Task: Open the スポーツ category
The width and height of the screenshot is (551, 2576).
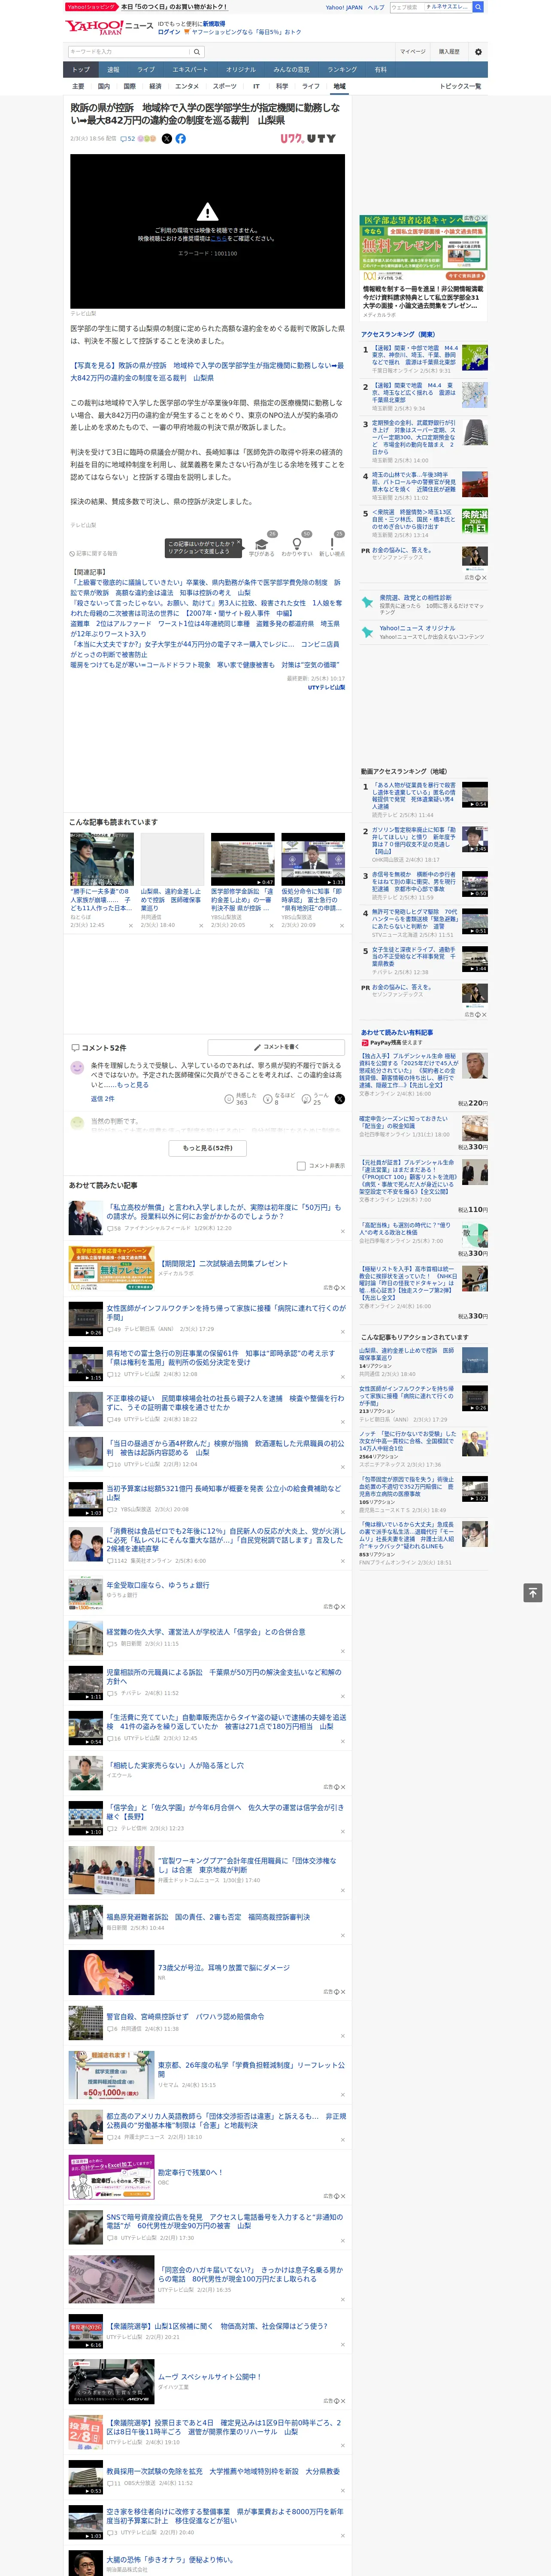Action: point(225,86)
